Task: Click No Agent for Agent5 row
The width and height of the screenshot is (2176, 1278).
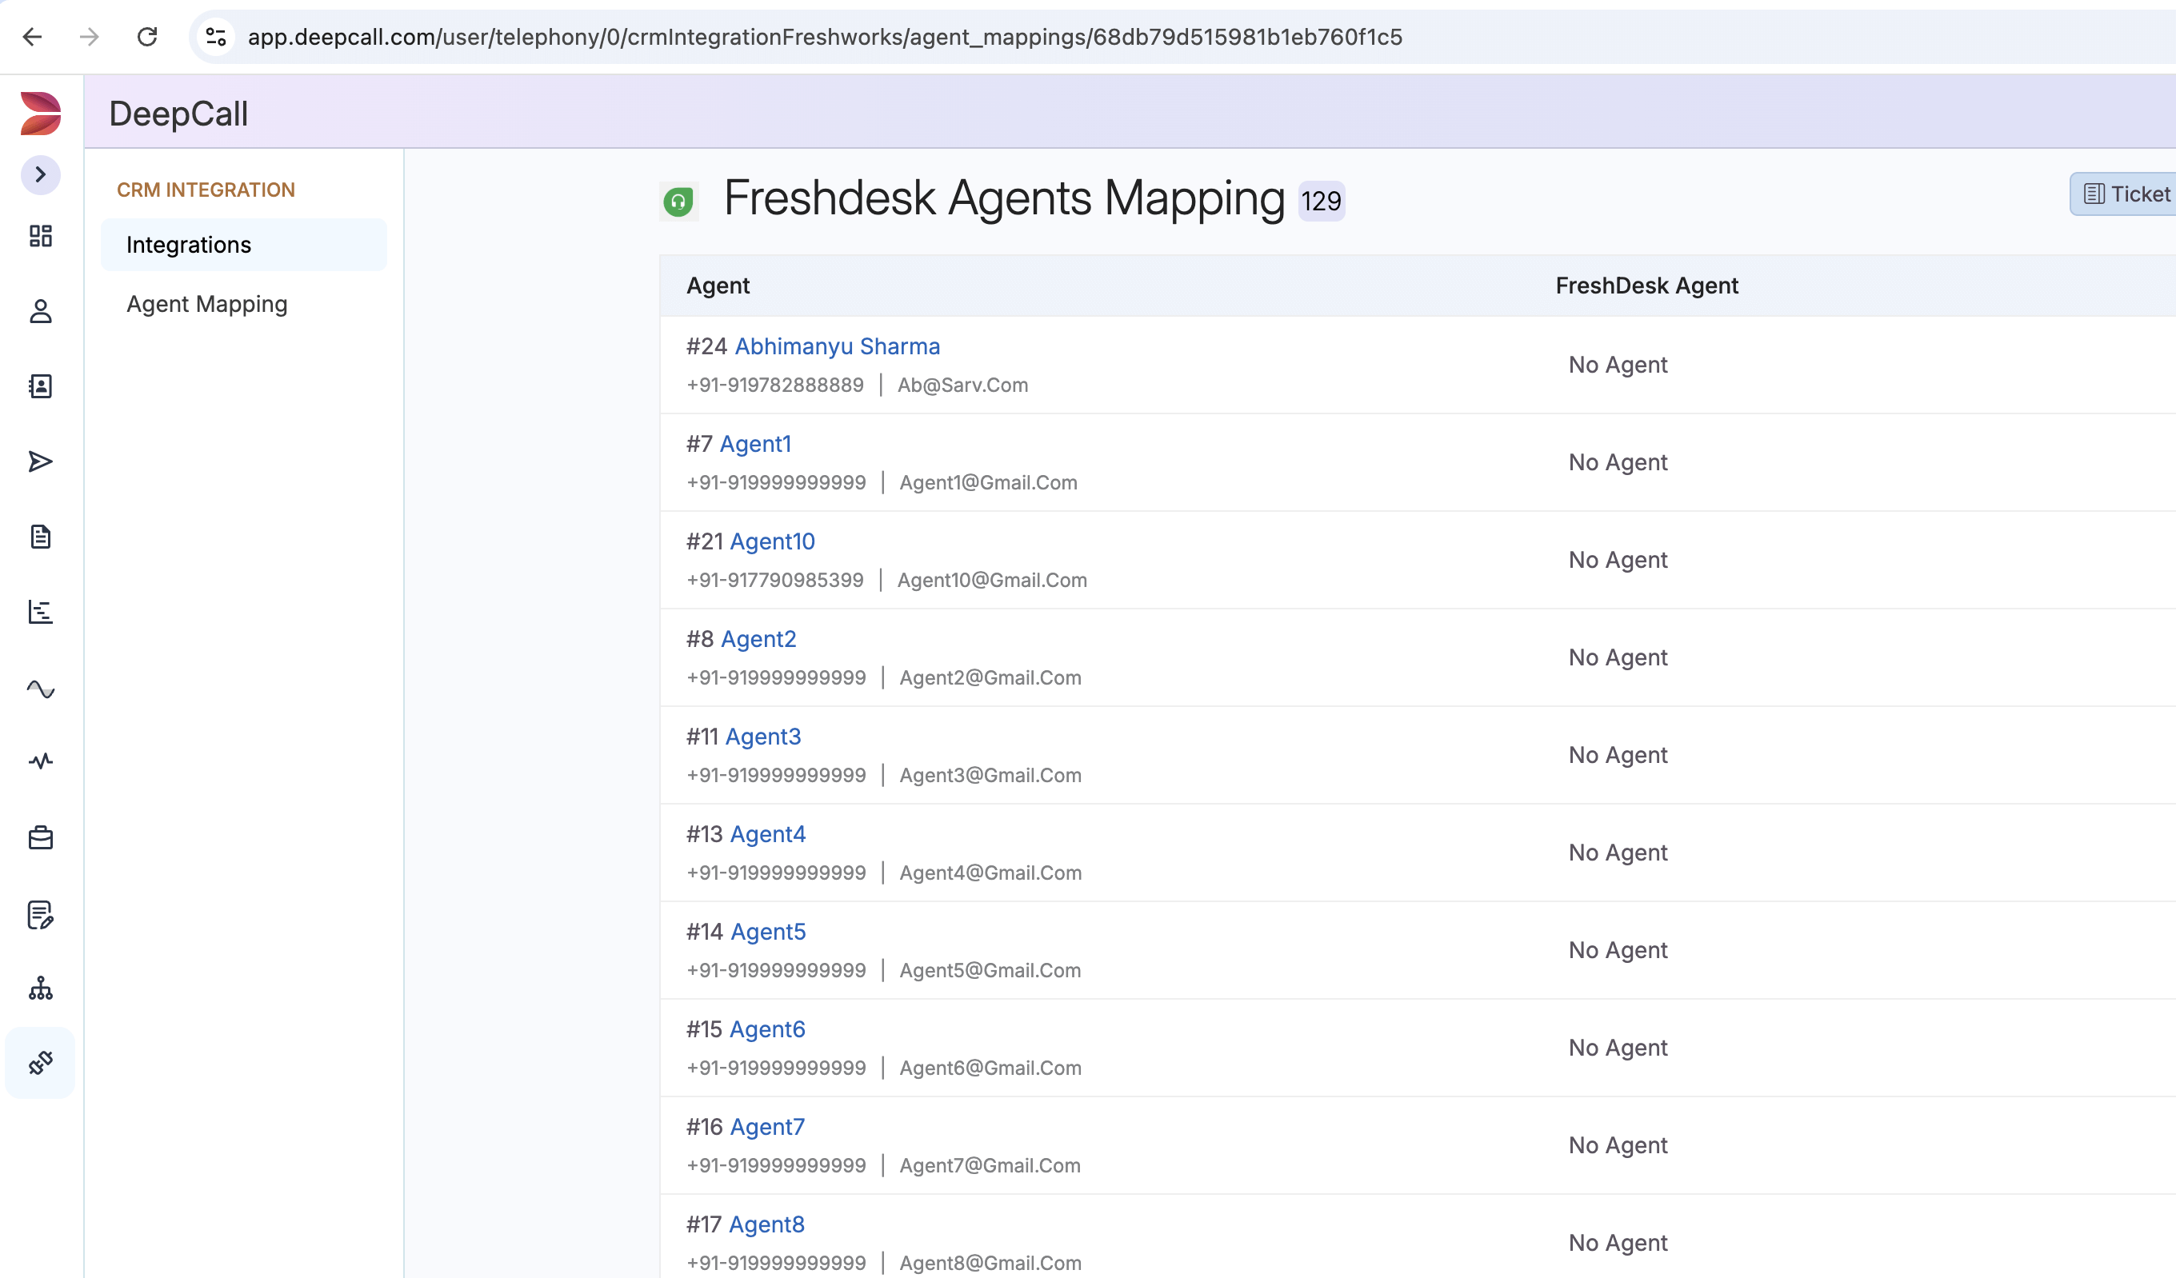Action: tap(1618, 950)
